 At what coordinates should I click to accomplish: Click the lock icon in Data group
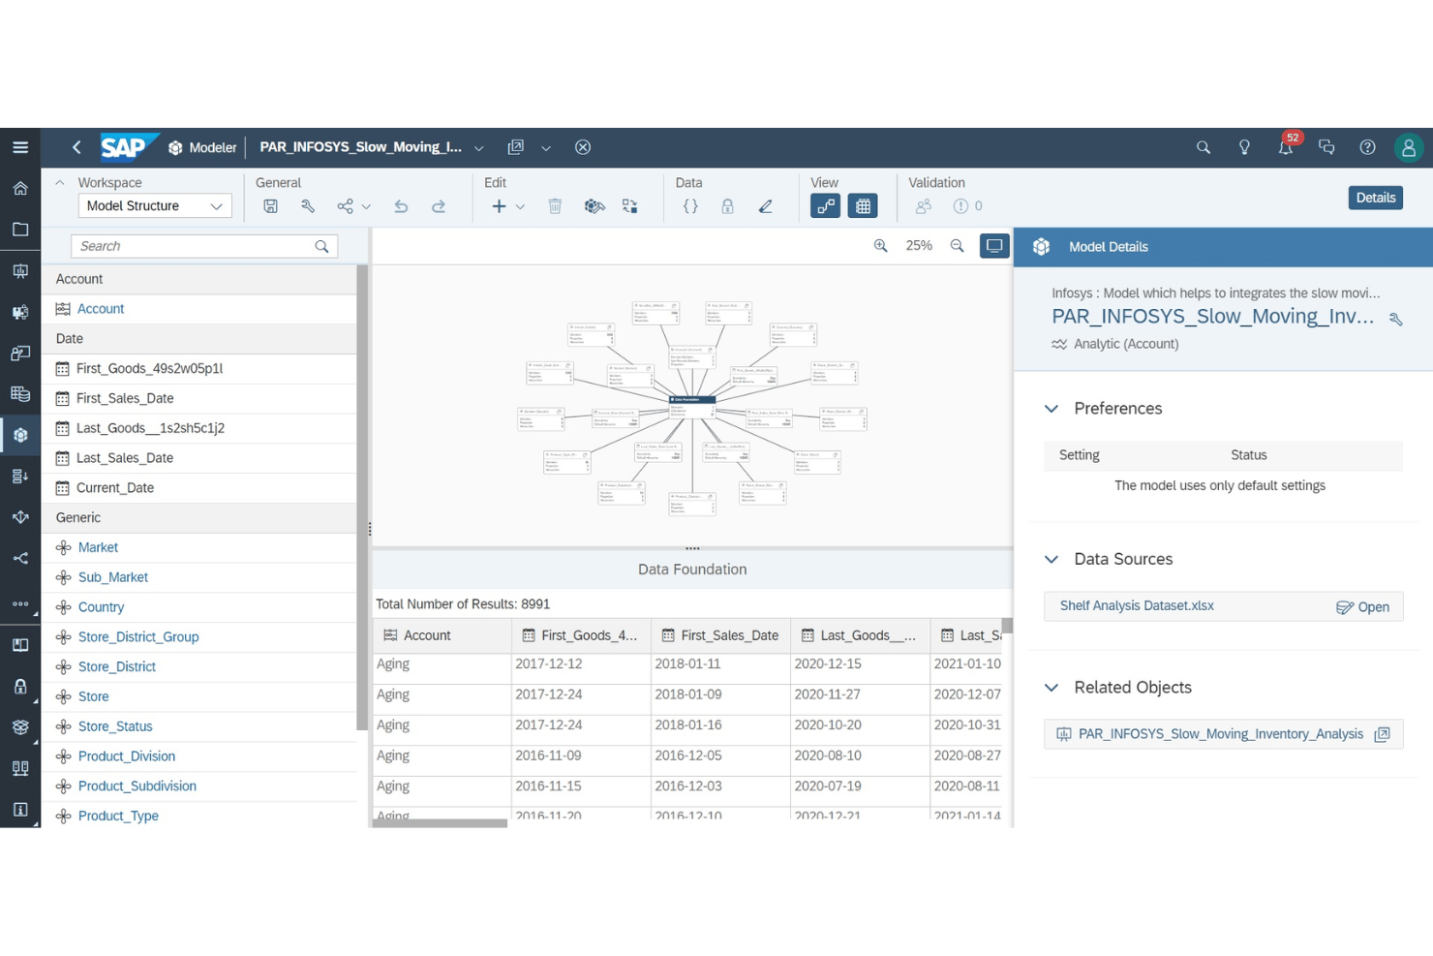(727, 206)
